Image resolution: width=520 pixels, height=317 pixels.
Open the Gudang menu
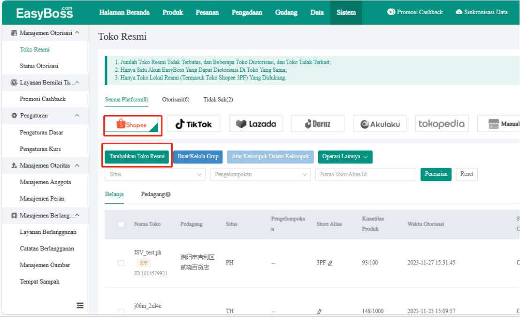tap(286, 12)
